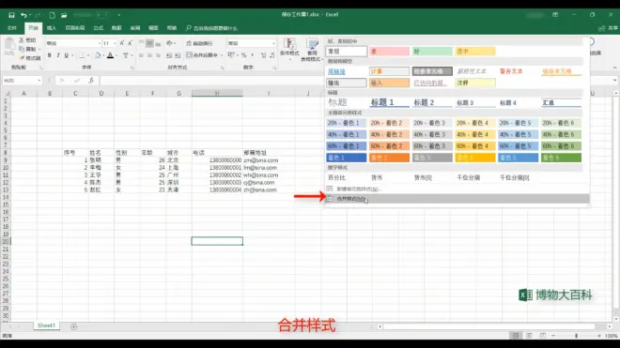Set middle vertical alignment
Viewport: 620px width, 348px height.
click(x=149, y=43)
